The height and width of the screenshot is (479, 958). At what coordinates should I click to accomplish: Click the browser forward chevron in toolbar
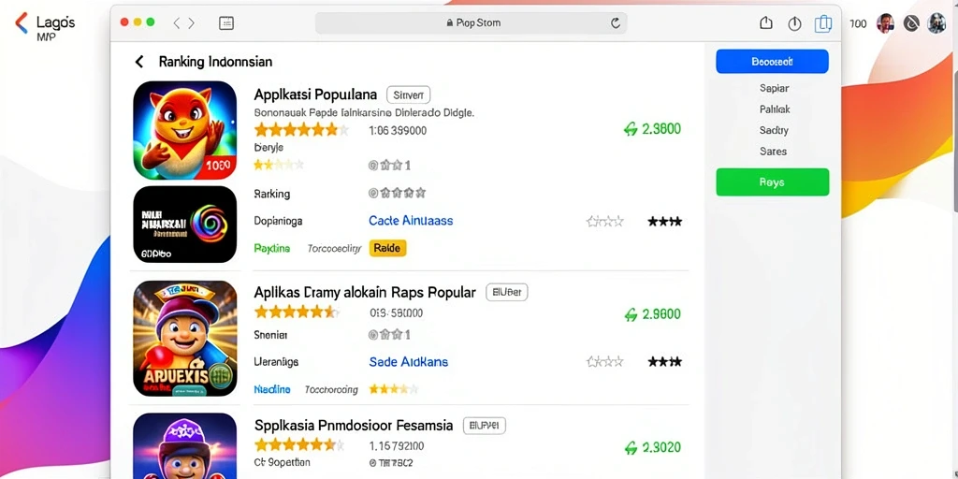tap(191, 23)
